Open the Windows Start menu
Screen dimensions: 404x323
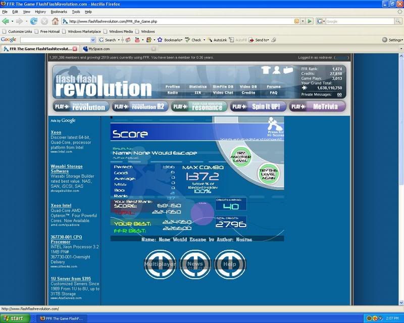(14, 318)
